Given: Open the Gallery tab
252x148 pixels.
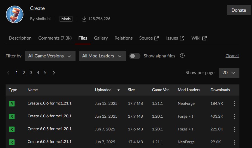Looking at the screenshot, I should [101, 38].
